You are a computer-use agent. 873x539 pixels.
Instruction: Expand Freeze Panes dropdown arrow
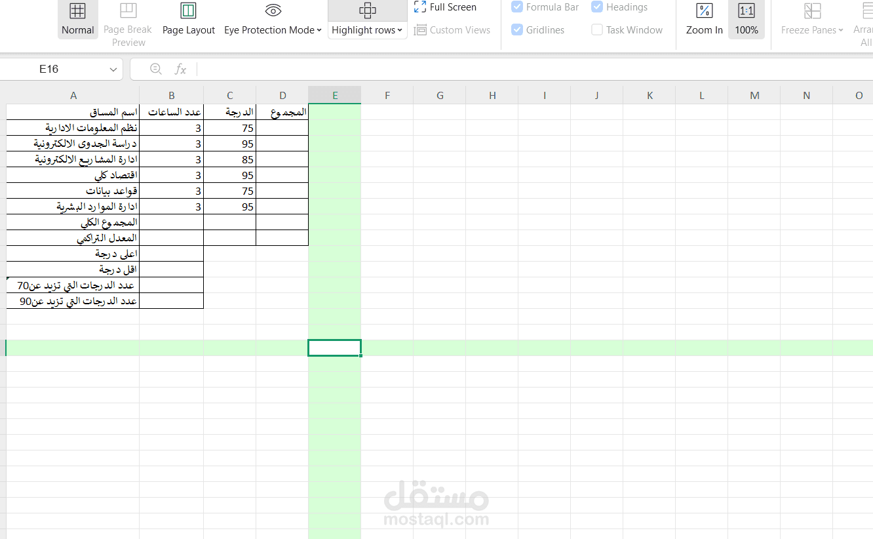click(x=841, y=30)
